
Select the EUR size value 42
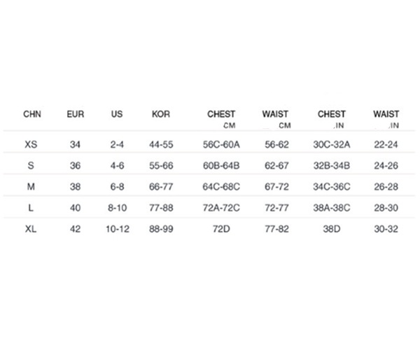[x=76, y=229]
